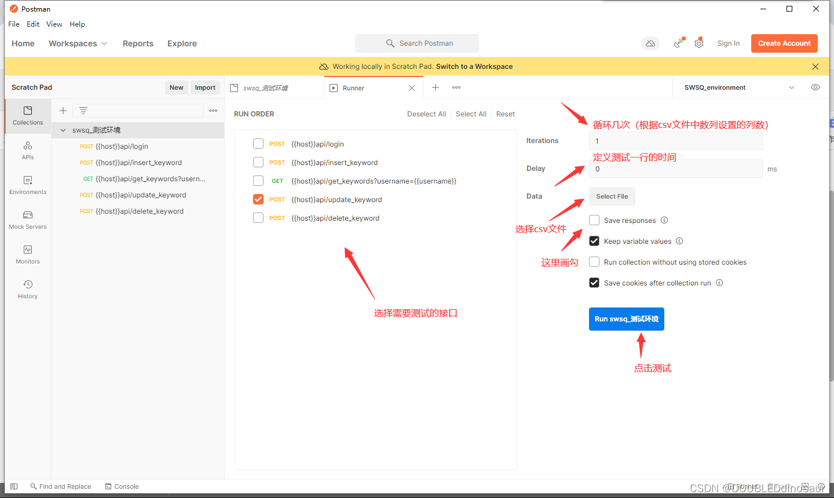The width and height of the screenshot is (834, 498).
Task: Click the Create Account button
Action: pos(784,43)
